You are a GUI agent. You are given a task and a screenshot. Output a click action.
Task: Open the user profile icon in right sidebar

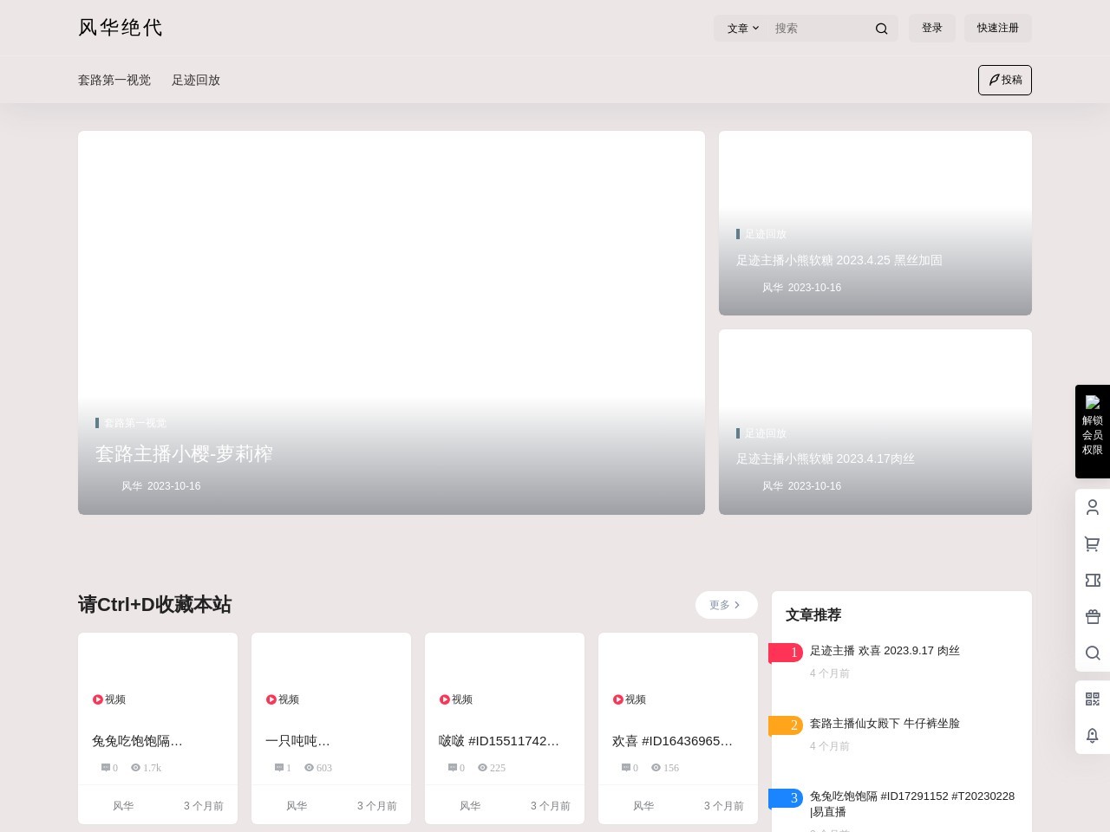click(1093, 507)
